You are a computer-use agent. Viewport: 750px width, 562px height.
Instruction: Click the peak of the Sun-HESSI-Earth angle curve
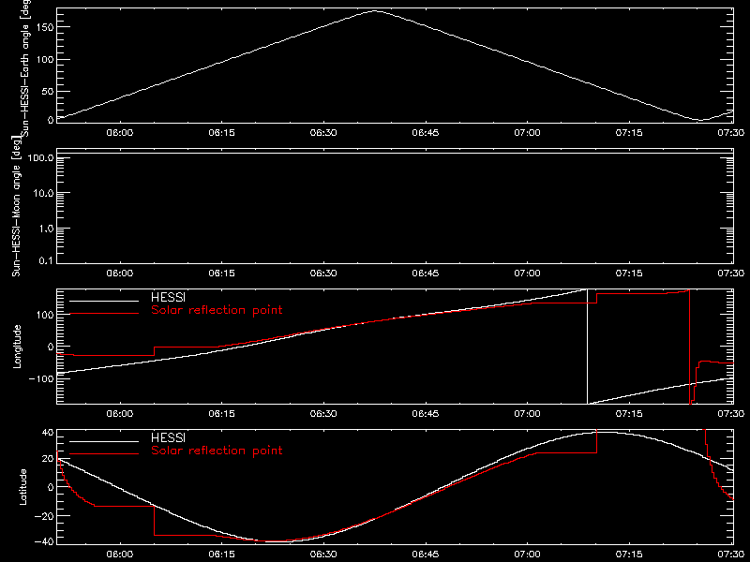(376, 11)
